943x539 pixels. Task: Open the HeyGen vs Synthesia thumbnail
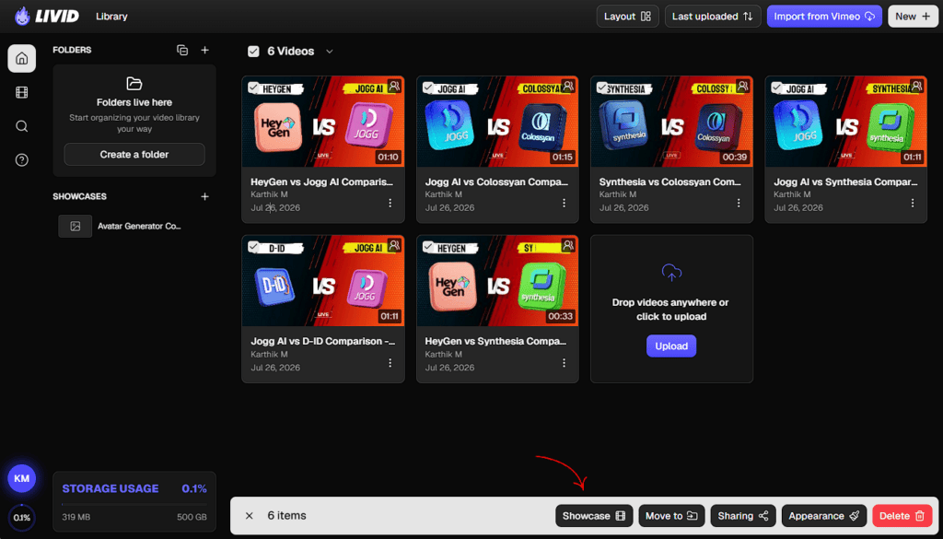coord(497,281)
